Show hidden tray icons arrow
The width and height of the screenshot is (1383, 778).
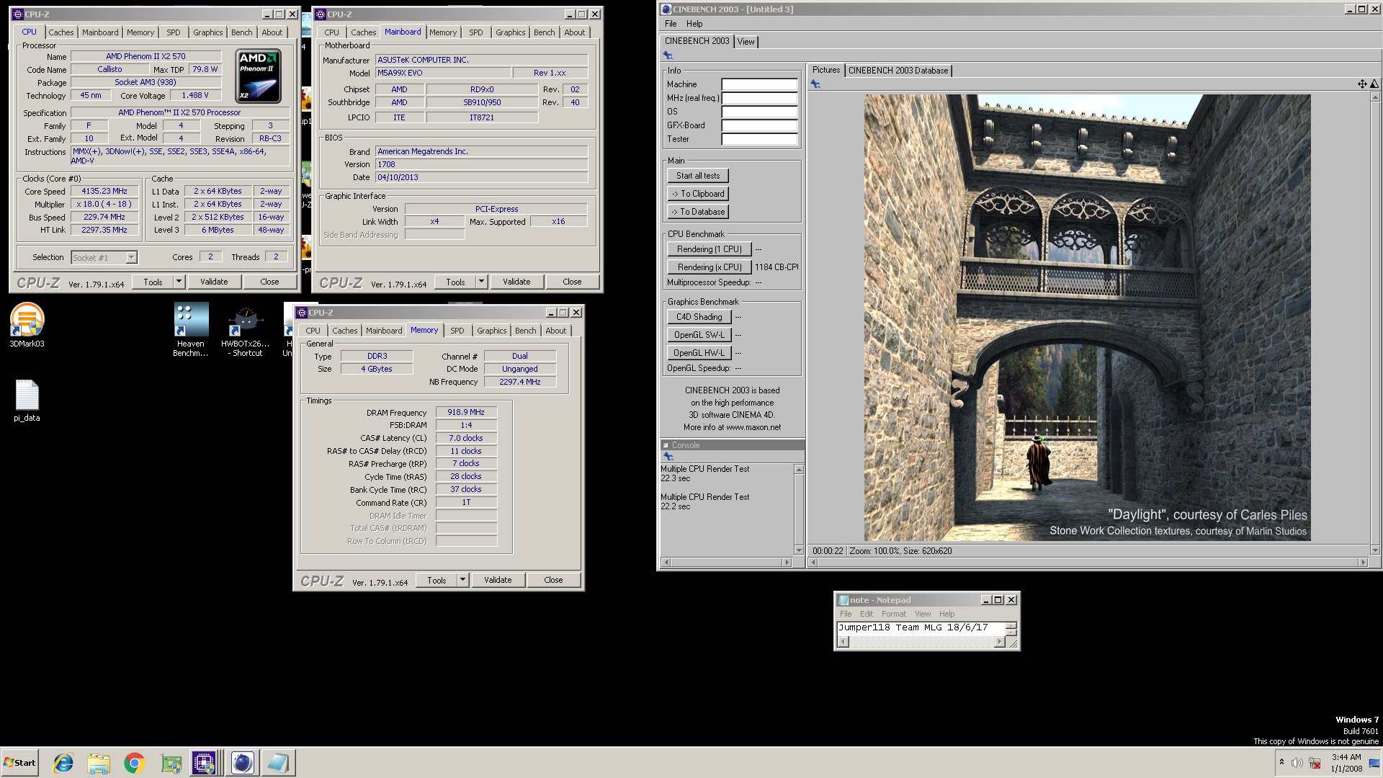click(1281, 762)
